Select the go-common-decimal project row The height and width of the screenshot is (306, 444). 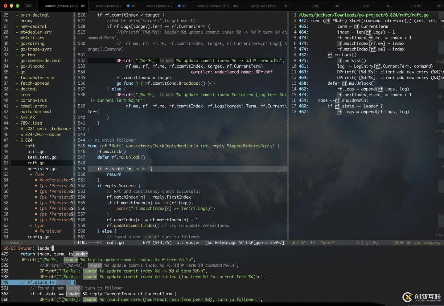pos(41,61)
